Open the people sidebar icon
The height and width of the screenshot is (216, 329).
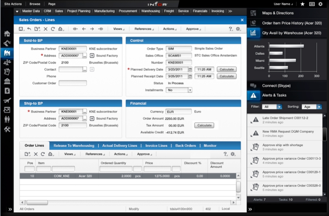[7, 119]
